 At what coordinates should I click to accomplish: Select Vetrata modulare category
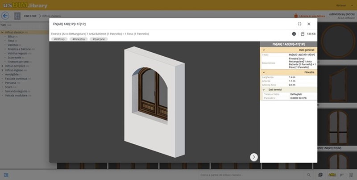pos(16,96)
